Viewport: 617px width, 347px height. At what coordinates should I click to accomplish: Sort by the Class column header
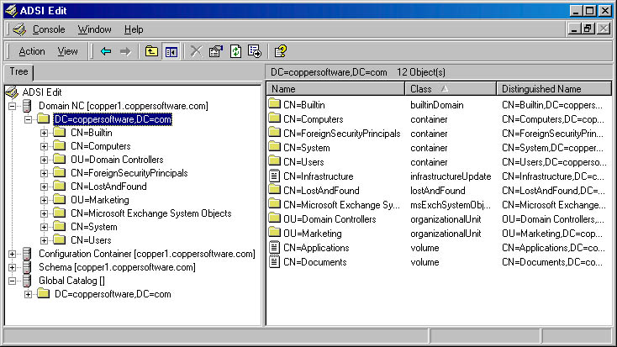coord(451,89)
